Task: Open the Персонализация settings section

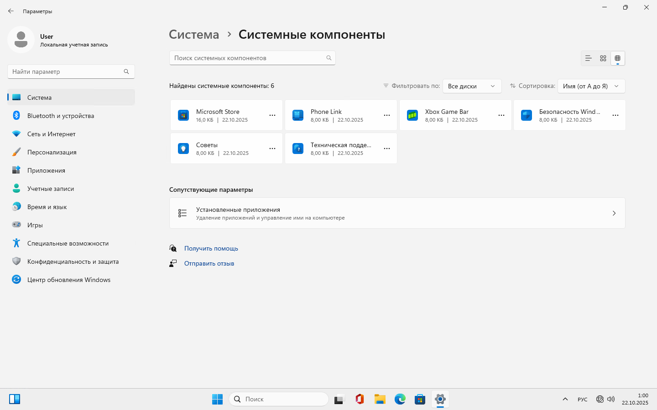Action: point(52,152)
